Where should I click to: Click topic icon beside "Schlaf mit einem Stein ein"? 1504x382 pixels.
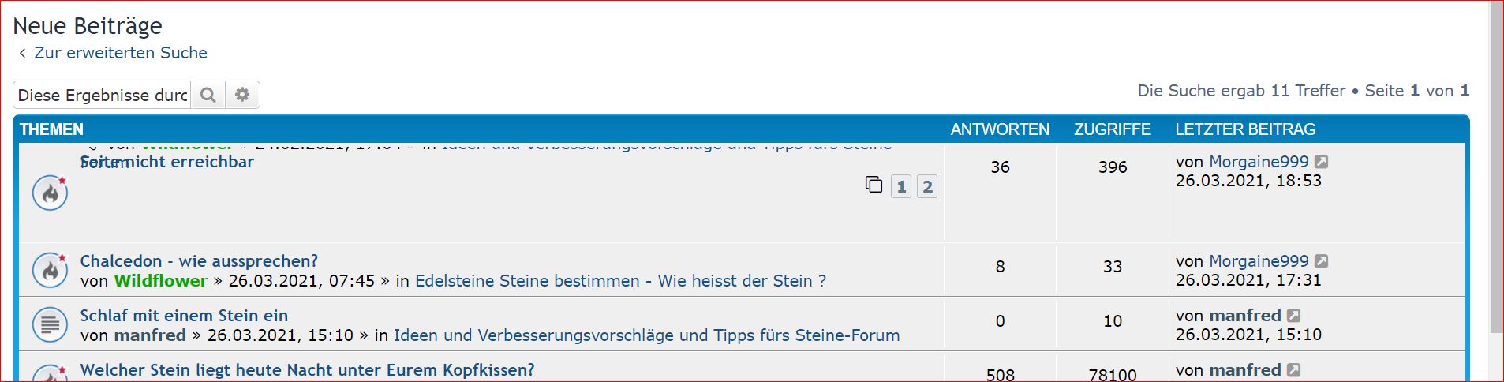click(50, 324)
